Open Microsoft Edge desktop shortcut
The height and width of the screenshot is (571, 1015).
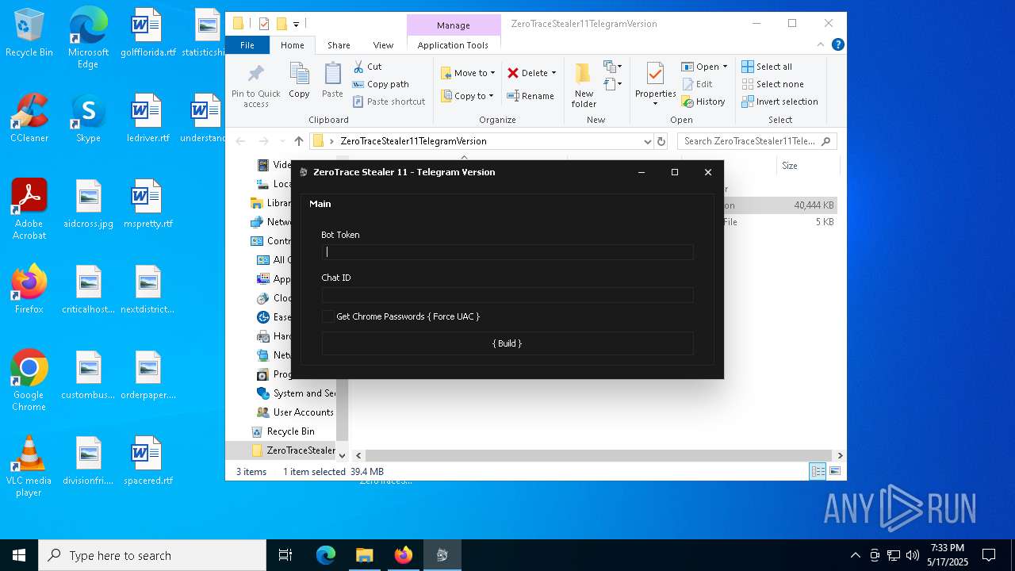[x=88, y=38]
